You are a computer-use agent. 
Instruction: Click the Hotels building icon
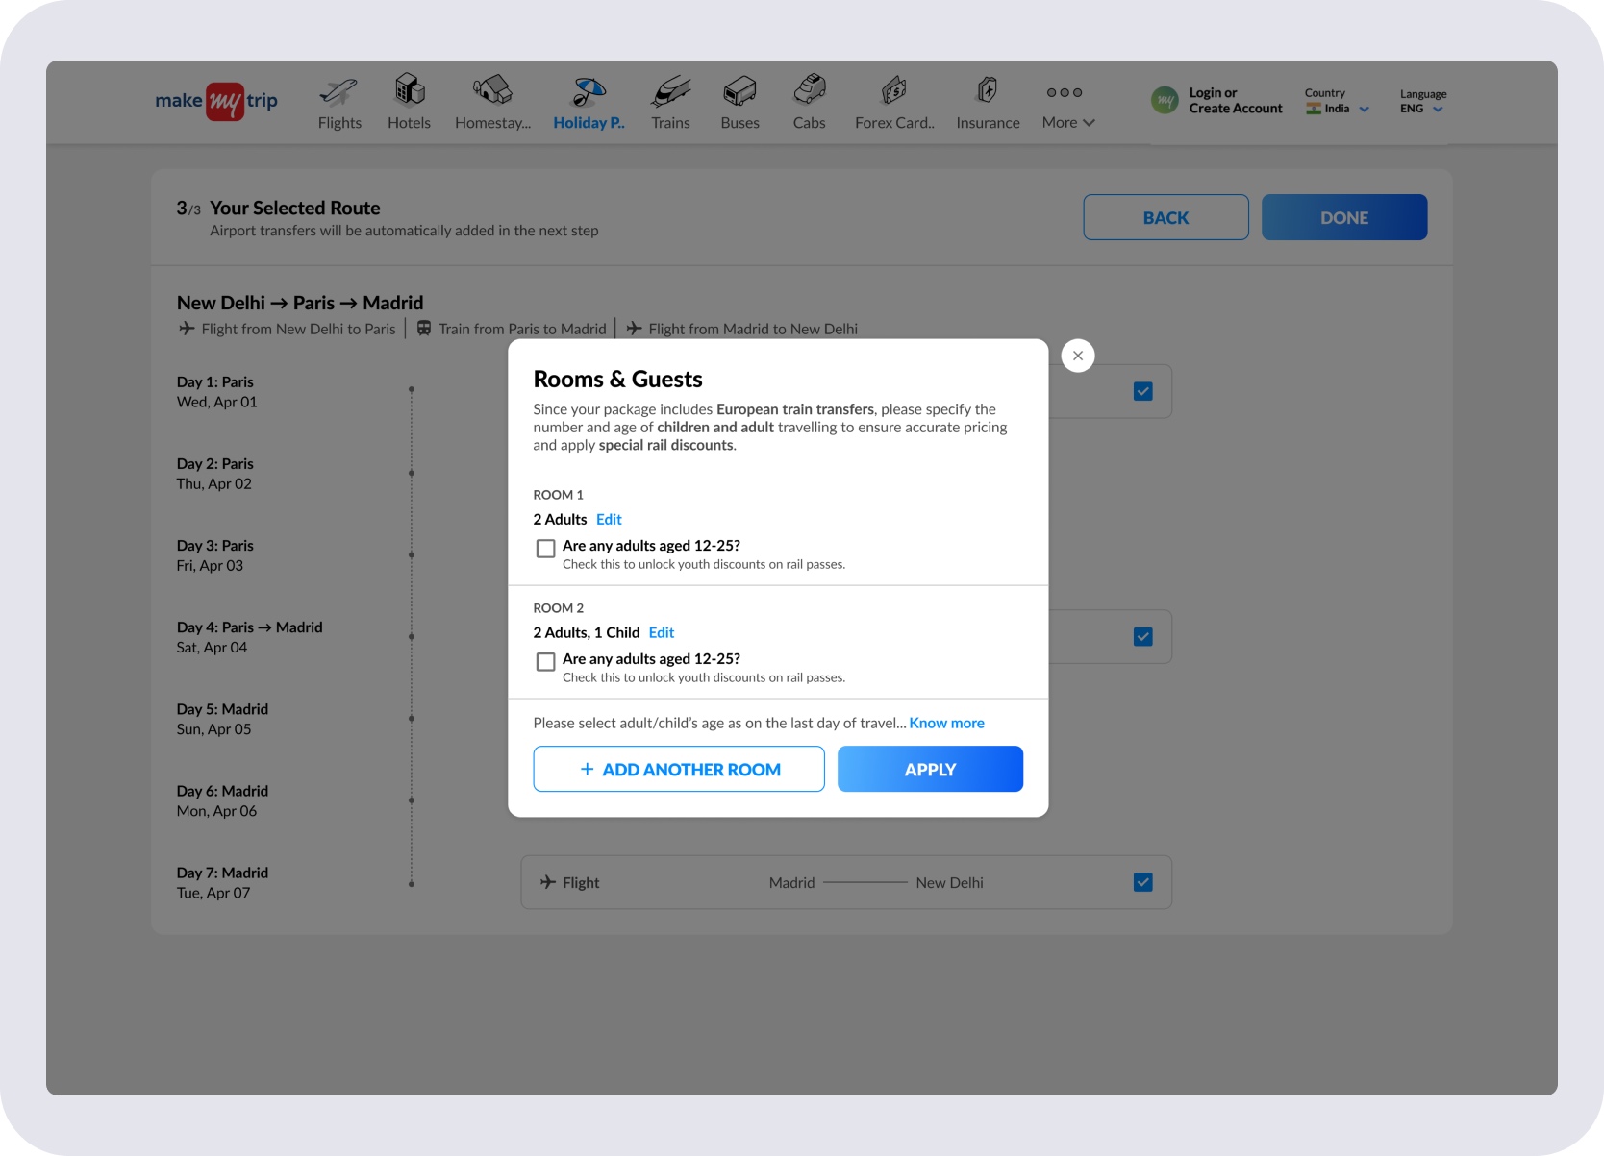[x=410, y=89]
